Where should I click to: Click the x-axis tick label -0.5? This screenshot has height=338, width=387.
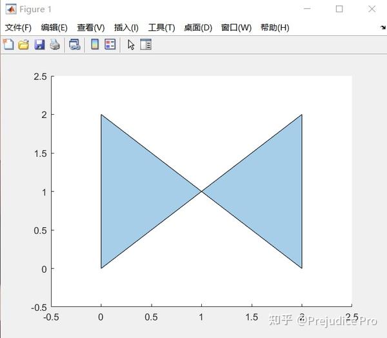pyautogui.click(x=51, y=317)
